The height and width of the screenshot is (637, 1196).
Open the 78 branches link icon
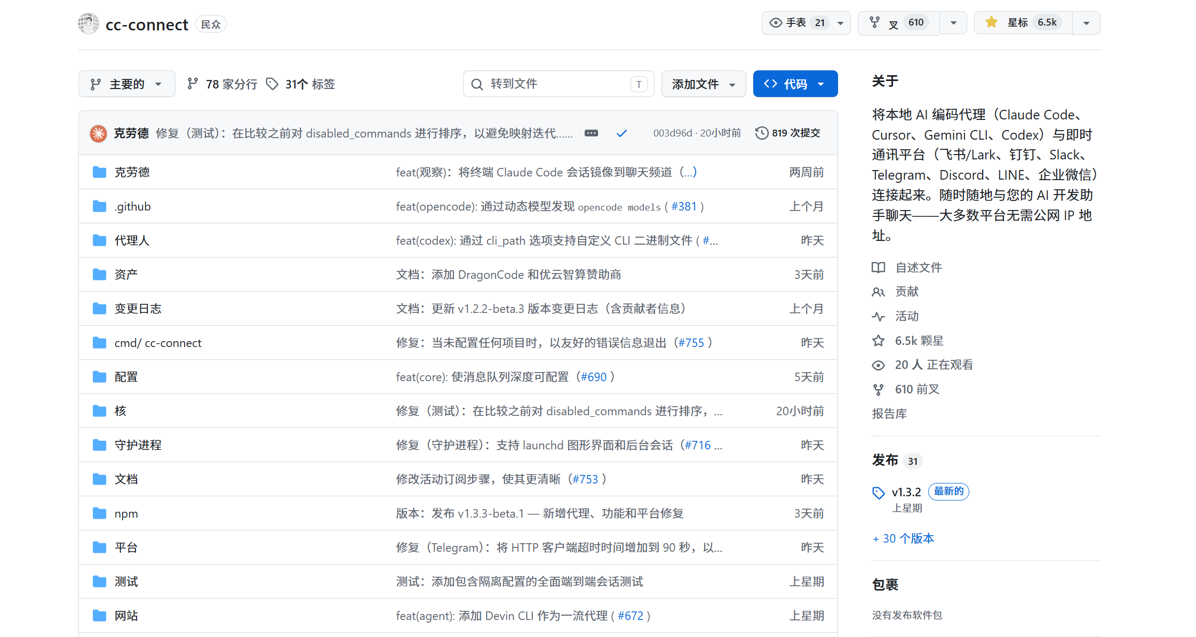coord(193,84)
